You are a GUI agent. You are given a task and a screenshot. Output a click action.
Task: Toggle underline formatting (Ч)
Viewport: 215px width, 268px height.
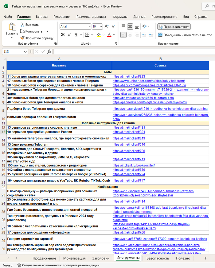(x=76, y=35)
